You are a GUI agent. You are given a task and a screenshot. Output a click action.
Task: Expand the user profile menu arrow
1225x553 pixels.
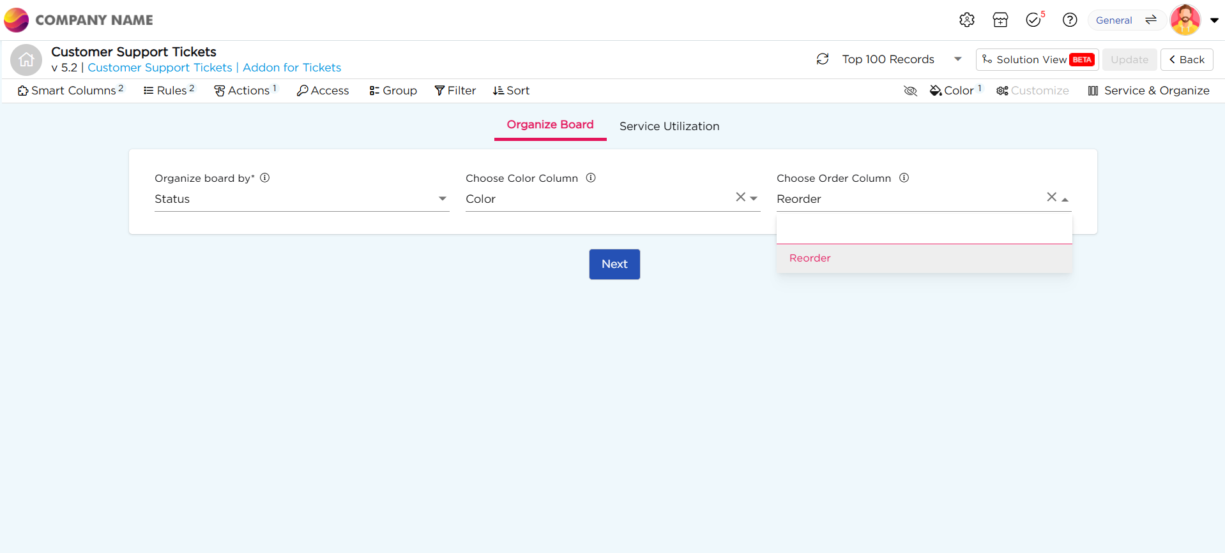(1214, 20)
